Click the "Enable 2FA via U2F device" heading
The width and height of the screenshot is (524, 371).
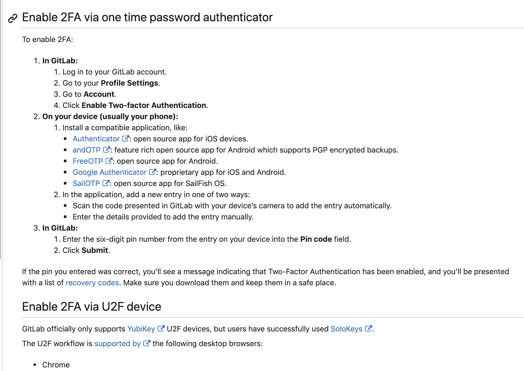91,307
